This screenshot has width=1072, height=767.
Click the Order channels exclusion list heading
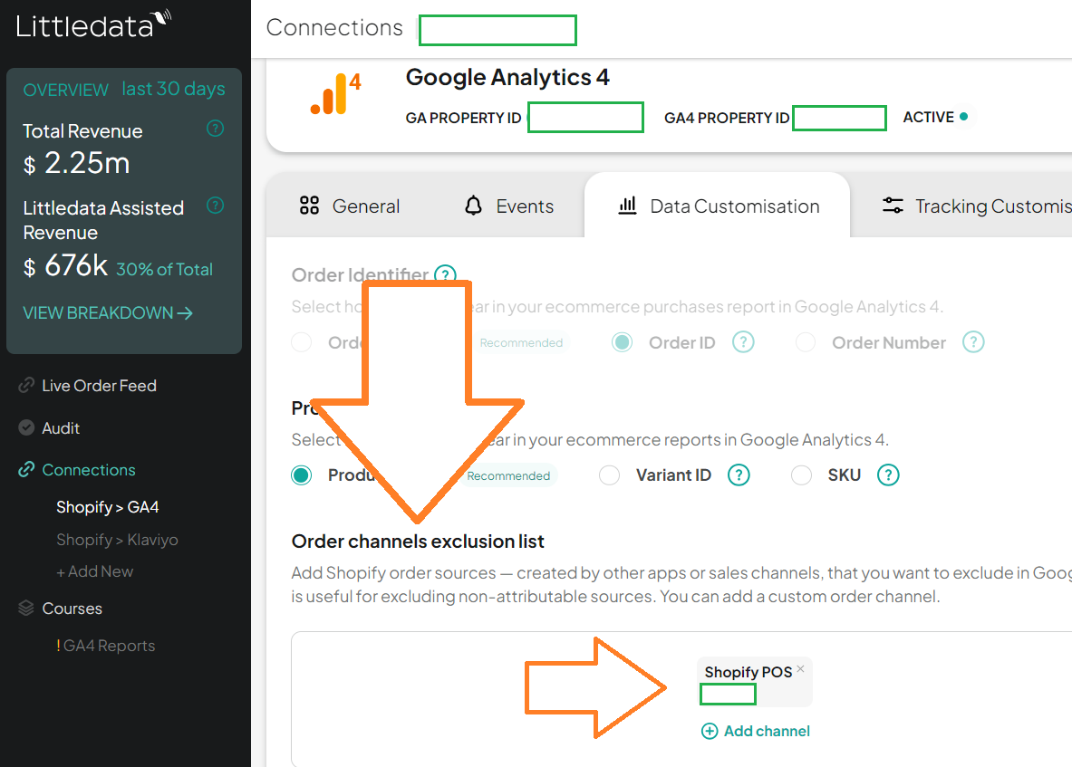click(x=418, y=541)
